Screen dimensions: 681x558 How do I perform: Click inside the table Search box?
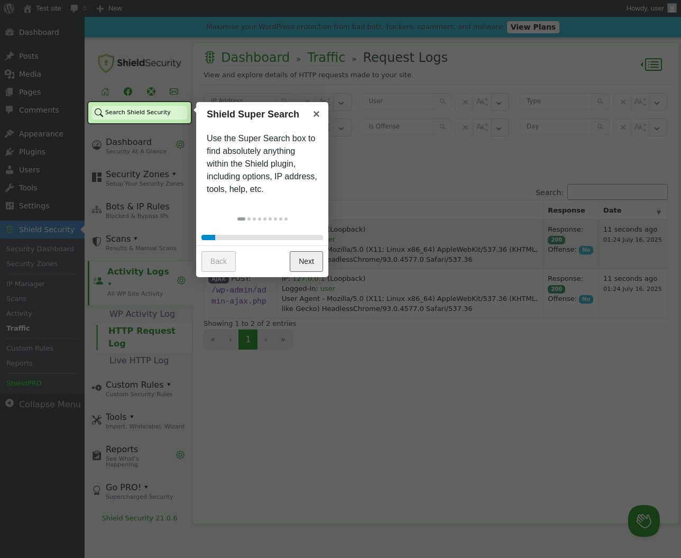pos(617,192)
